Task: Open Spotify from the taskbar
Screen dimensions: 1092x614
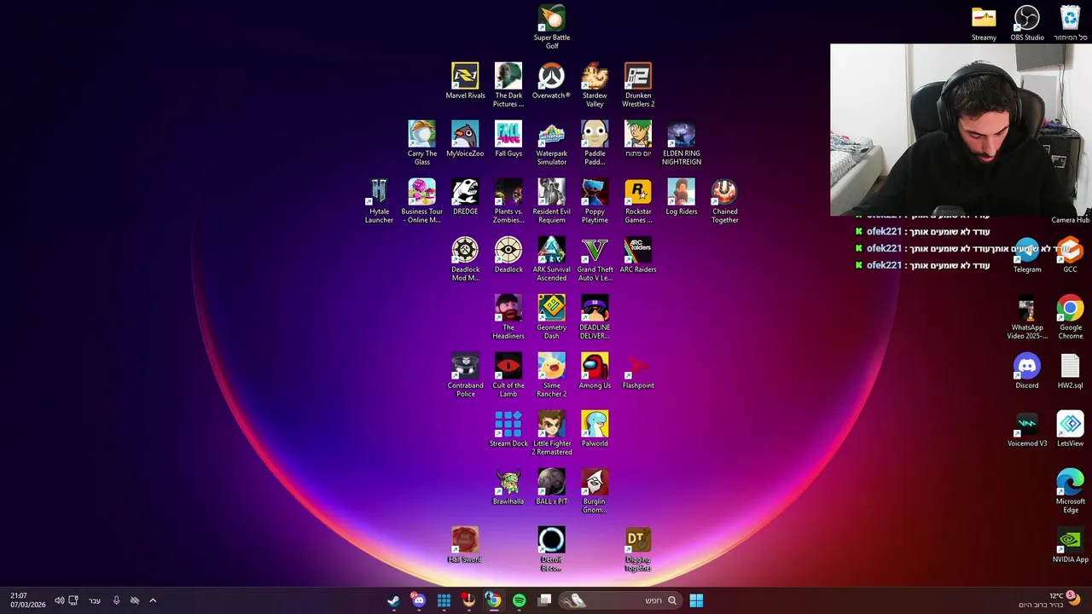Action: 519,600
